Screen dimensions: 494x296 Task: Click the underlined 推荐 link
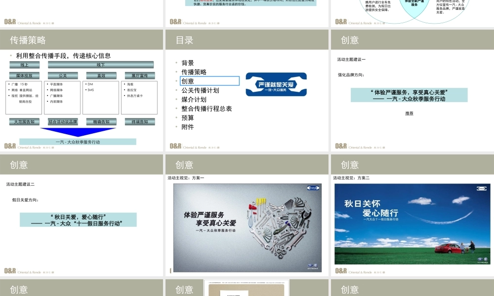click(x=409, y=113)
